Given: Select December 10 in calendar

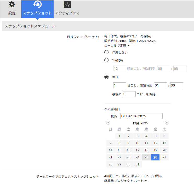Looking at the screenshot, I should pos(138,143).
